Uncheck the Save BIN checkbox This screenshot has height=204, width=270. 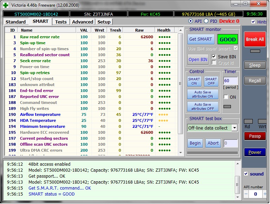(214, 57)
